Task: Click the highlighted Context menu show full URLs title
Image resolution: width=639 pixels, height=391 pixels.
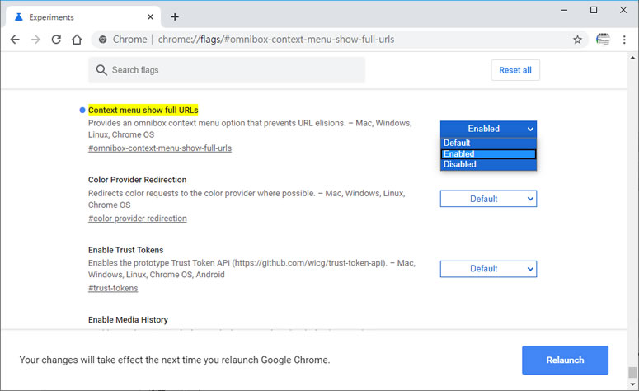Action: coord(143,110)
